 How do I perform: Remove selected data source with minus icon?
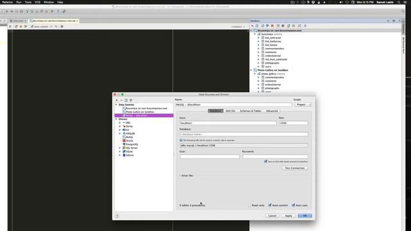(x=121, y=100)
